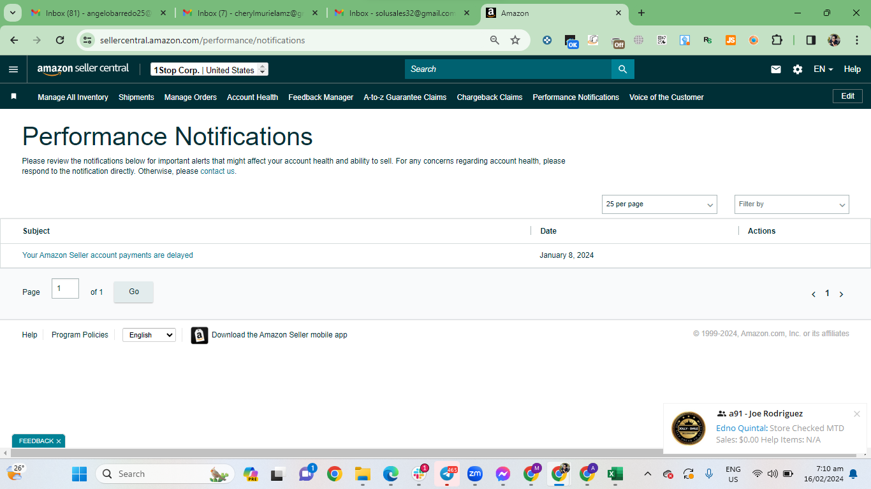The width and height of the screenshot is (871, 489).
Task: Click the Amazon Seller Central logo
Action: point(83,69)
